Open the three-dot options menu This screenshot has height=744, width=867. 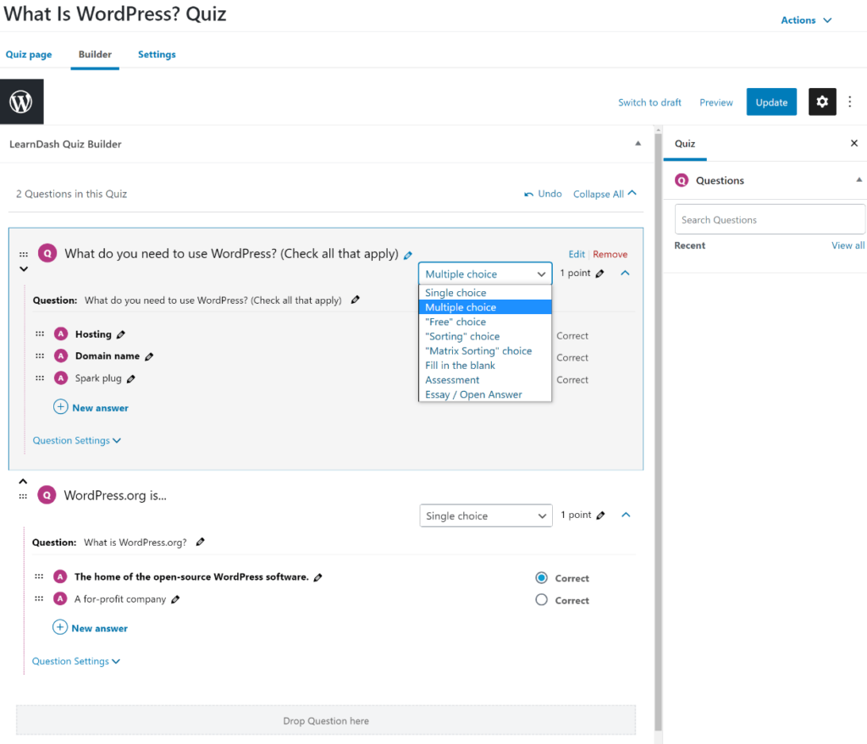click(850, 102)
